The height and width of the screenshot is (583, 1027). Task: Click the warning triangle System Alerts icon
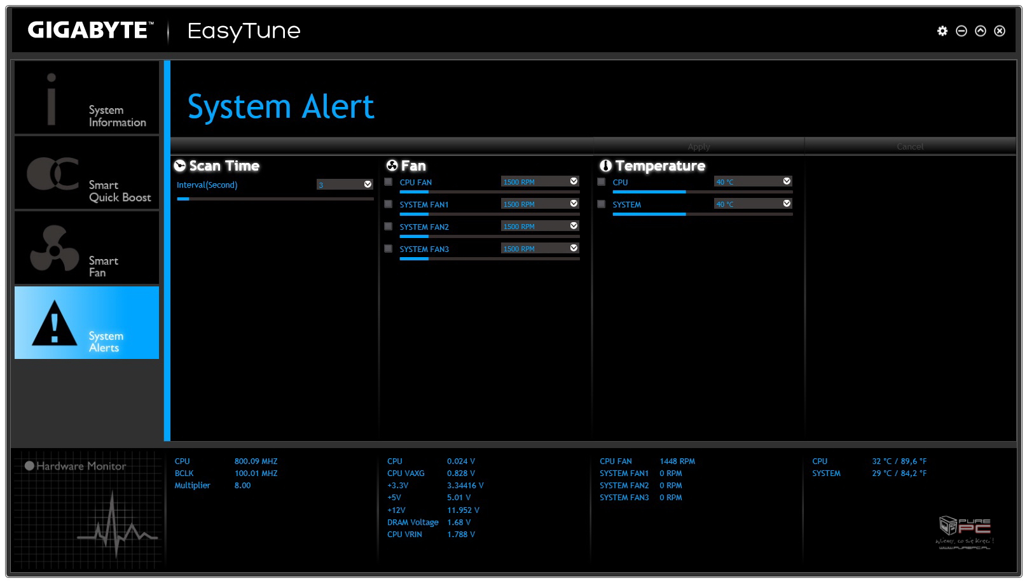click(55, 323)
